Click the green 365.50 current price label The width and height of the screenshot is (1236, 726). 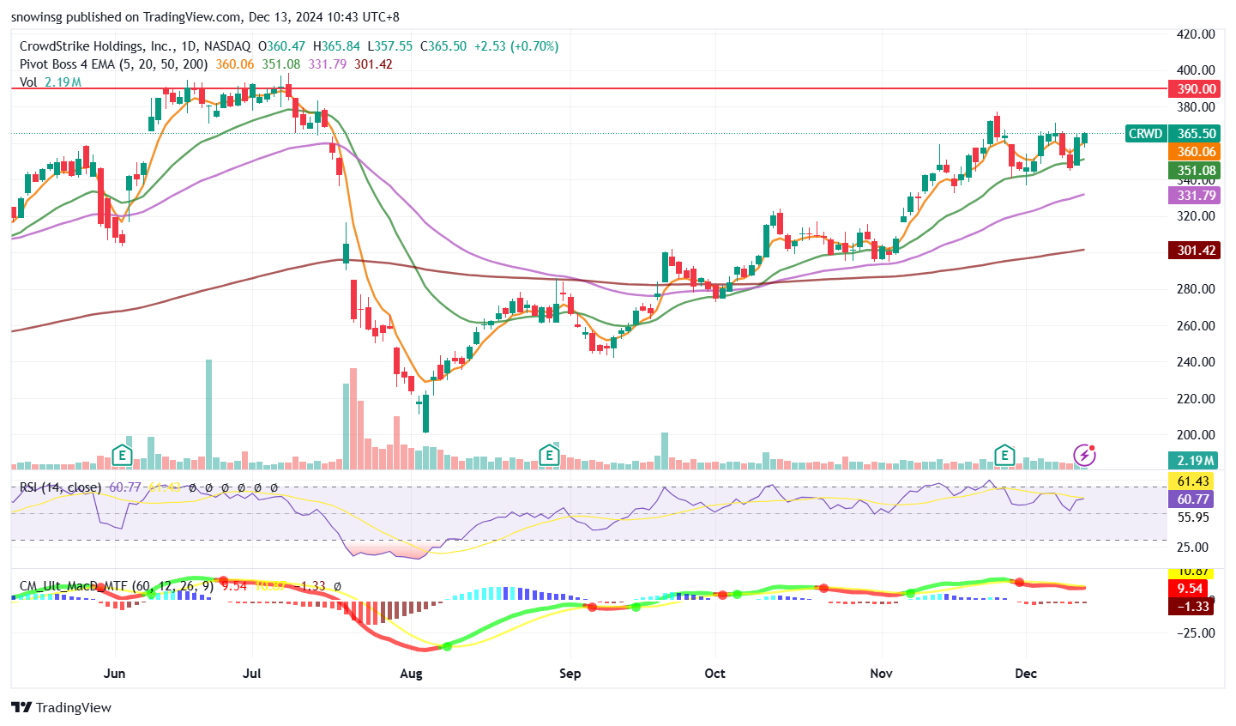coord(1196,134)
